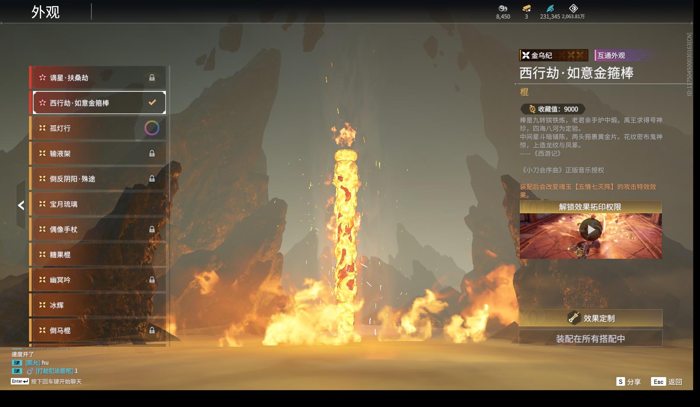Click the blue feather currency icon
The image size is (700, 407).
(x=550, y=8)
